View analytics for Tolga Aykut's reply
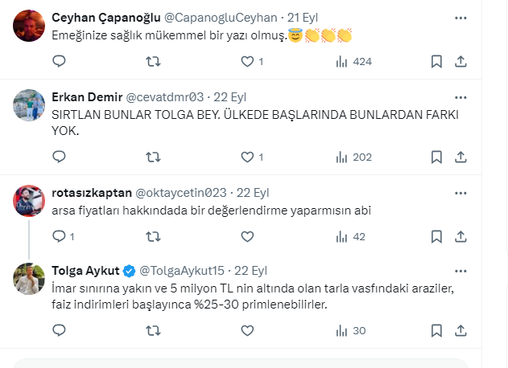508x368 pixels. [350, 330]
